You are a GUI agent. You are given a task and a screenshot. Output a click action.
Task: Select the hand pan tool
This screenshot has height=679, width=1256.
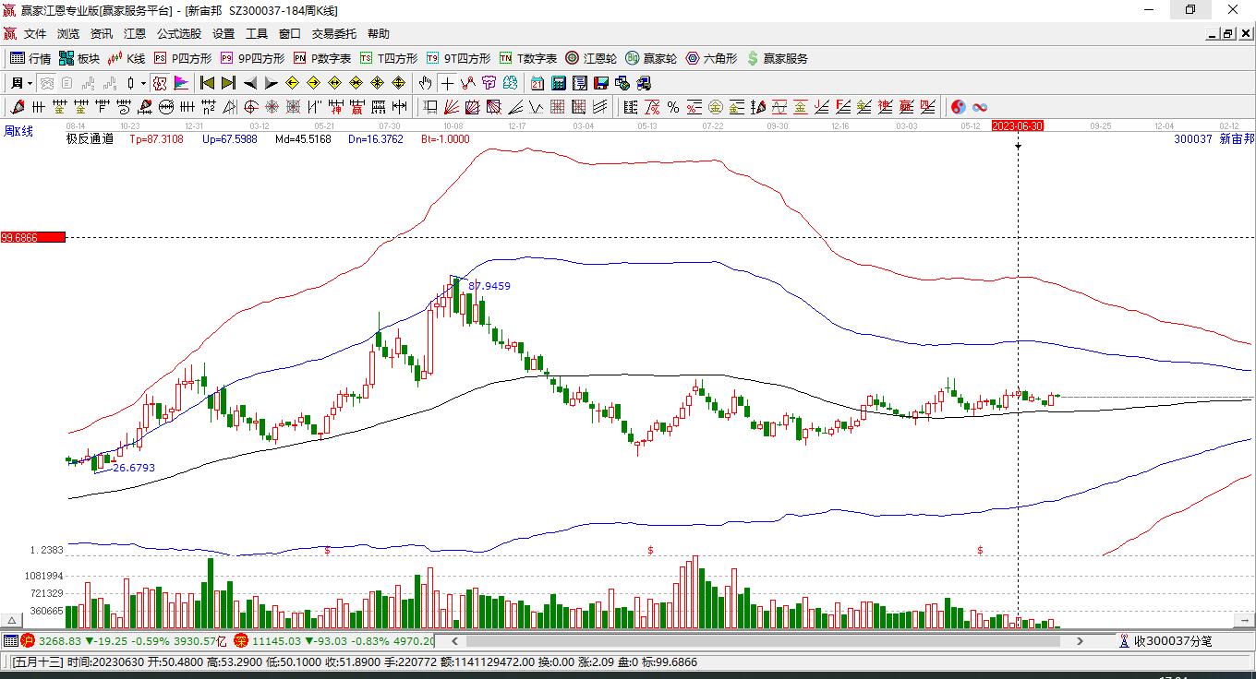click(x=425, y=83)
